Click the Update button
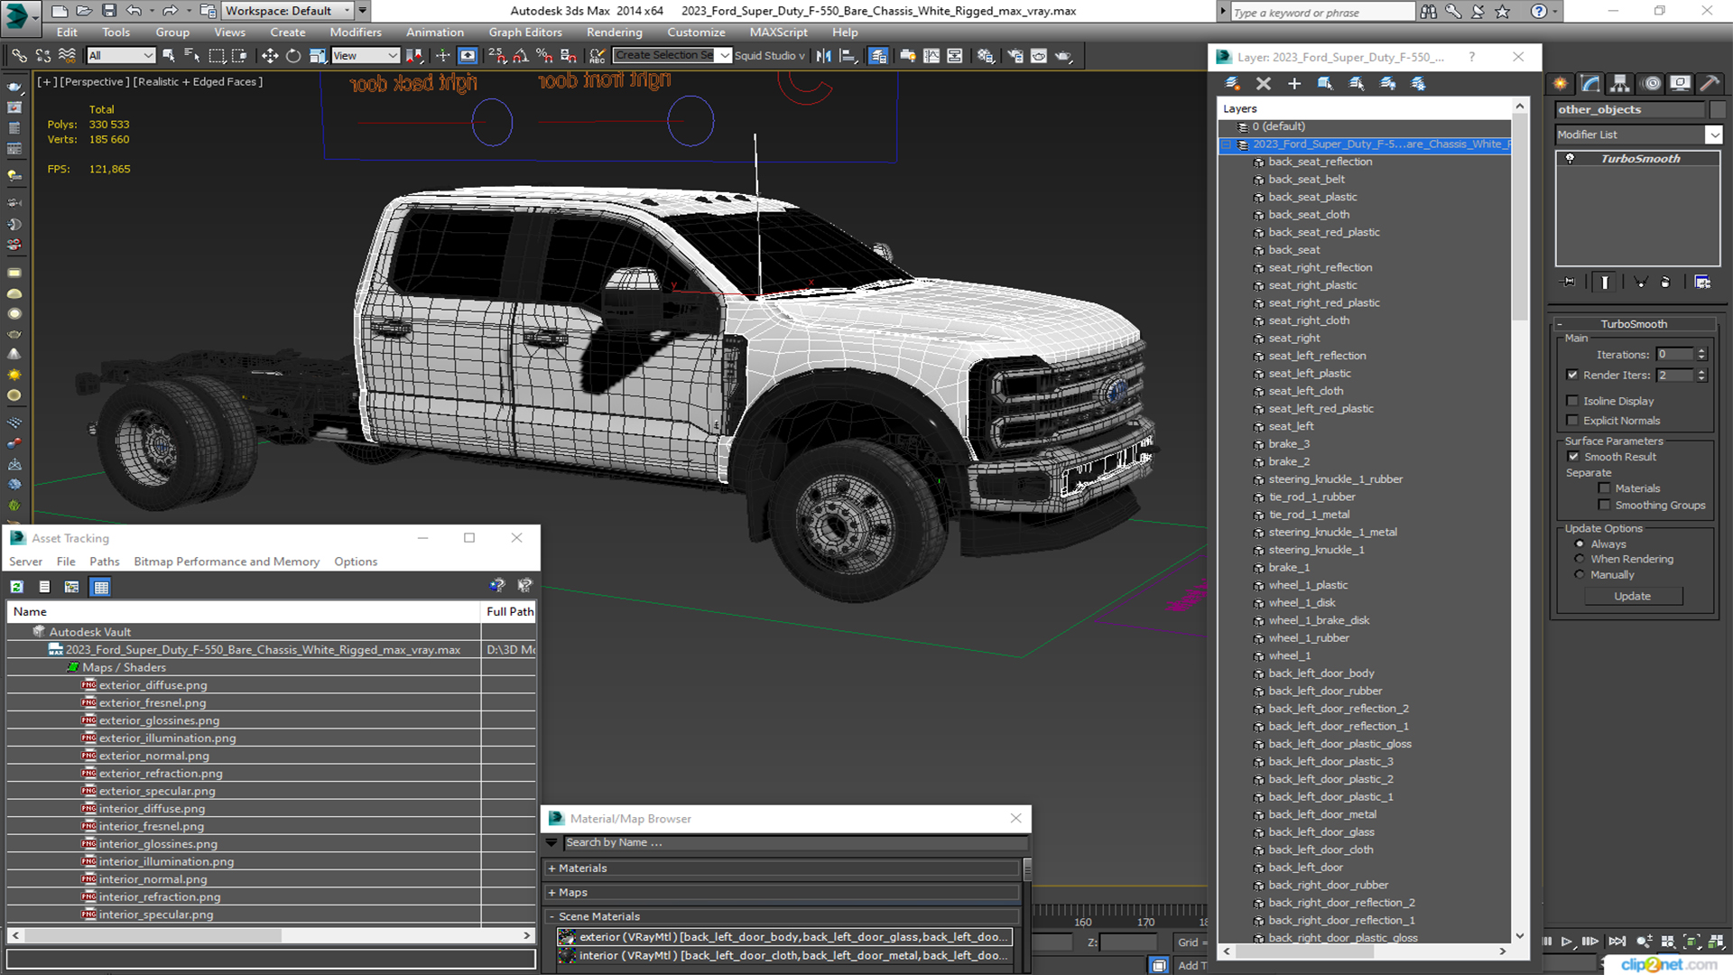The width and height of the screenshot is (1733, 975). tap(1632, 597)
